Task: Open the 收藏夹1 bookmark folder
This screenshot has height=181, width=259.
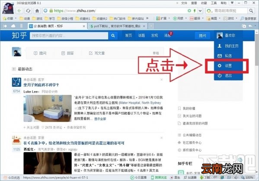Action: [83, 19]
